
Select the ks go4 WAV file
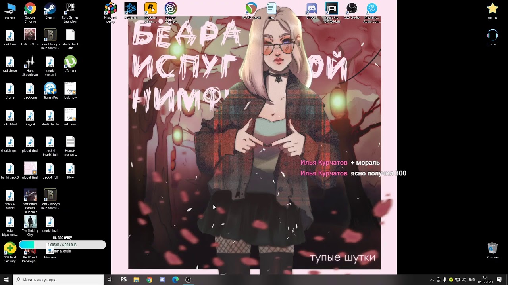pos(30,118)
